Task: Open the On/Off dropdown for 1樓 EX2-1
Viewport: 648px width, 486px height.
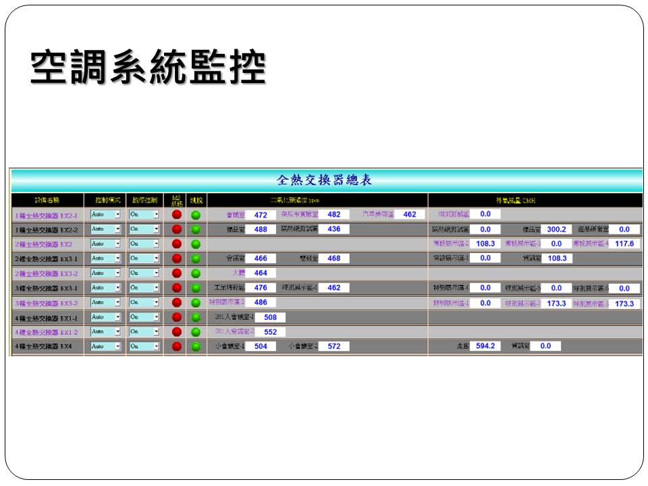Action: click(144, 215)
